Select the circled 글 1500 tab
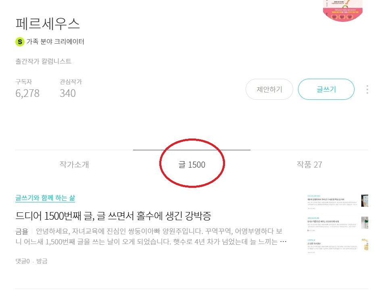This screenshot has width=392, height=290. click(x=192, y=164)
